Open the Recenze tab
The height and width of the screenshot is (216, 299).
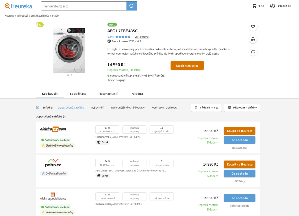108,94
